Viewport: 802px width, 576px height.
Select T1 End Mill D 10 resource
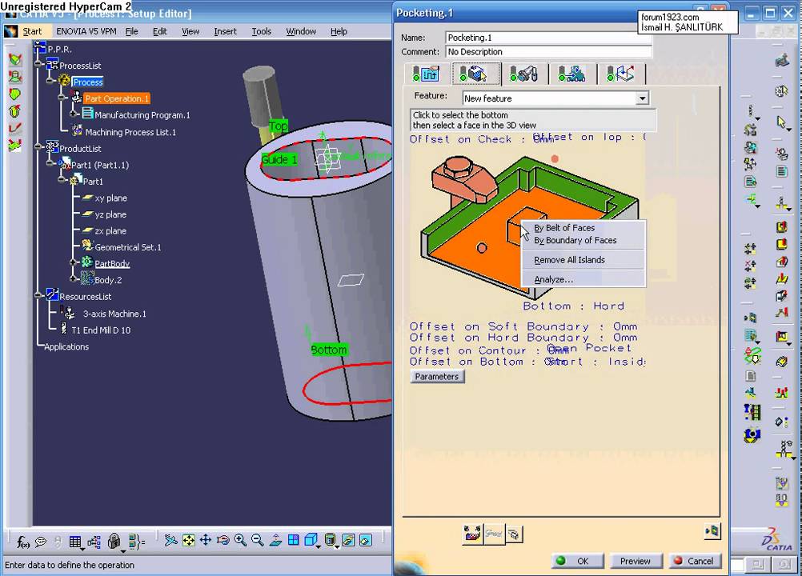click(x=101, y=330)
